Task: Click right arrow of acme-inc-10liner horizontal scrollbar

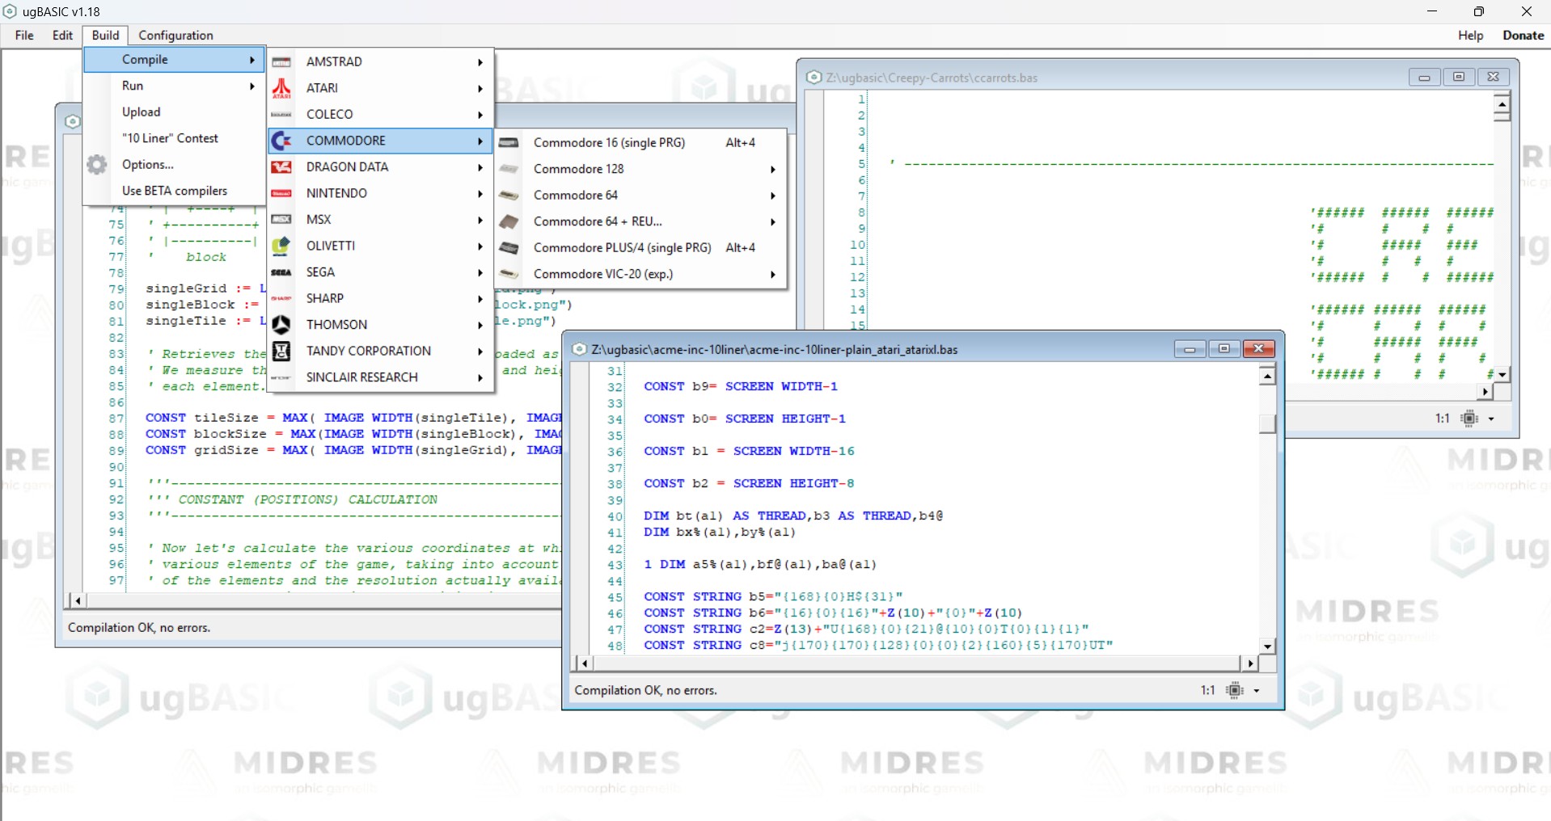Action: click(1250, 663)
